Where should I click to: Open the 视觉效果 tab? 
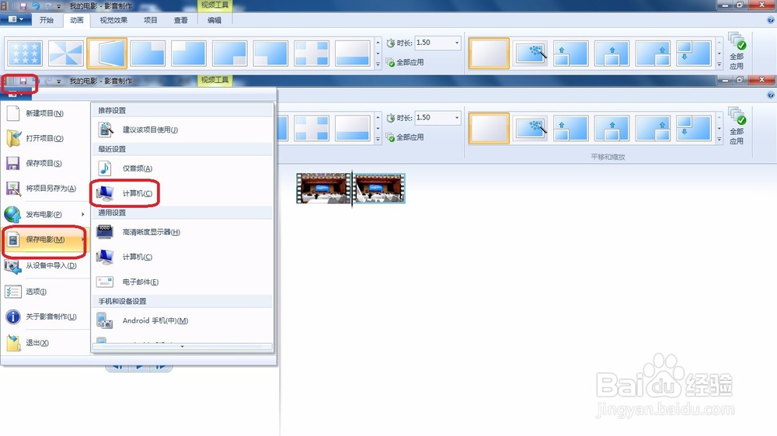click(113, 20)
